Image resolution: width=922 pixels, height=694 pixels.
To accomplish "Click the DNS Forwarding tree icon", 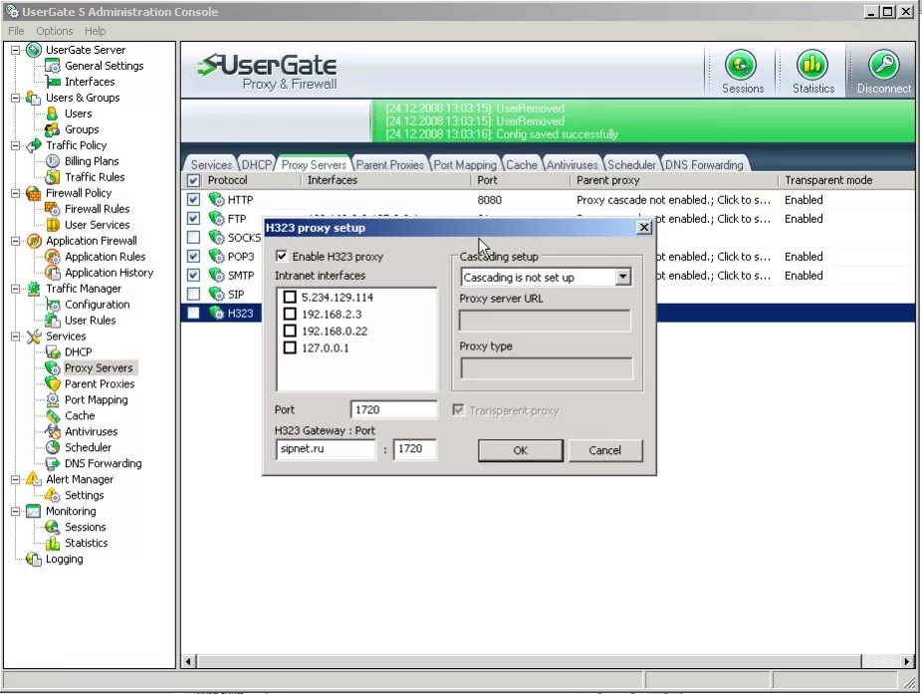I will click(53, 463).
